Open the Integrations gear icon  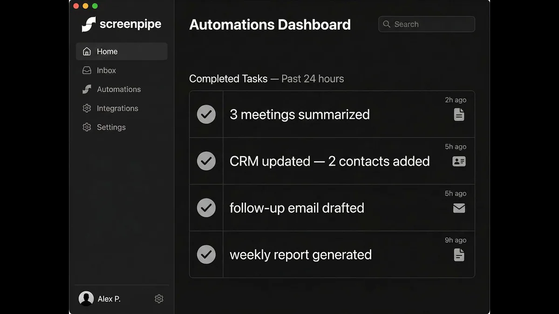(x=86, y=108)
